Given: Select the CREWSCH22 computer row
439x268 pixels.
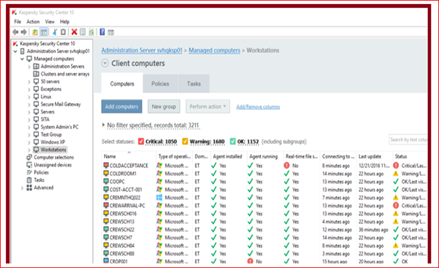Looking at the screenshot, I should point(264,229).
